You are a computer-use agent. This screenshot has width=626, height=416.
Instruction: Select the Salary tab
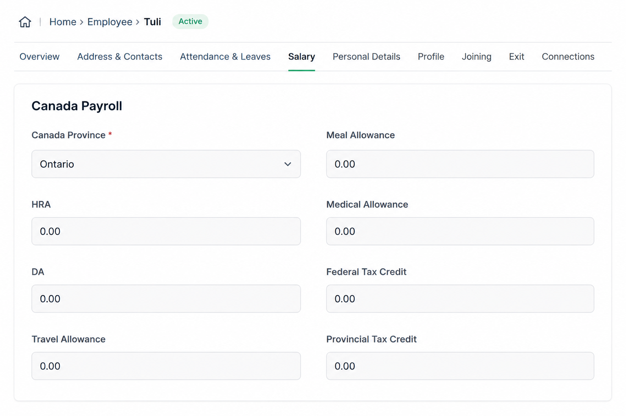click(x=301, y=57)
